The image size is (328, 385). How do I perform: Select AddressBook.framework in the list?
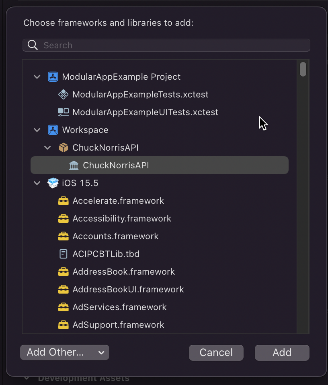[x=159, y=272]
